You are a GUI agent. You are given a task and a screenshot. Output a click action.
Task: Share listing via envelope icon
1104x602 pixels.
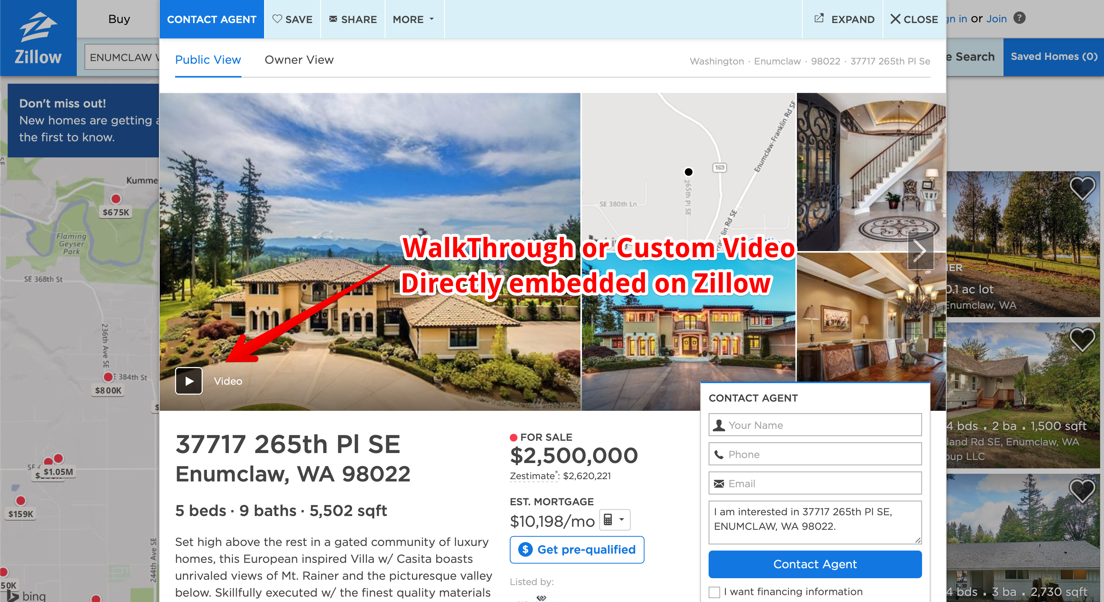click(x=353, y=19)
